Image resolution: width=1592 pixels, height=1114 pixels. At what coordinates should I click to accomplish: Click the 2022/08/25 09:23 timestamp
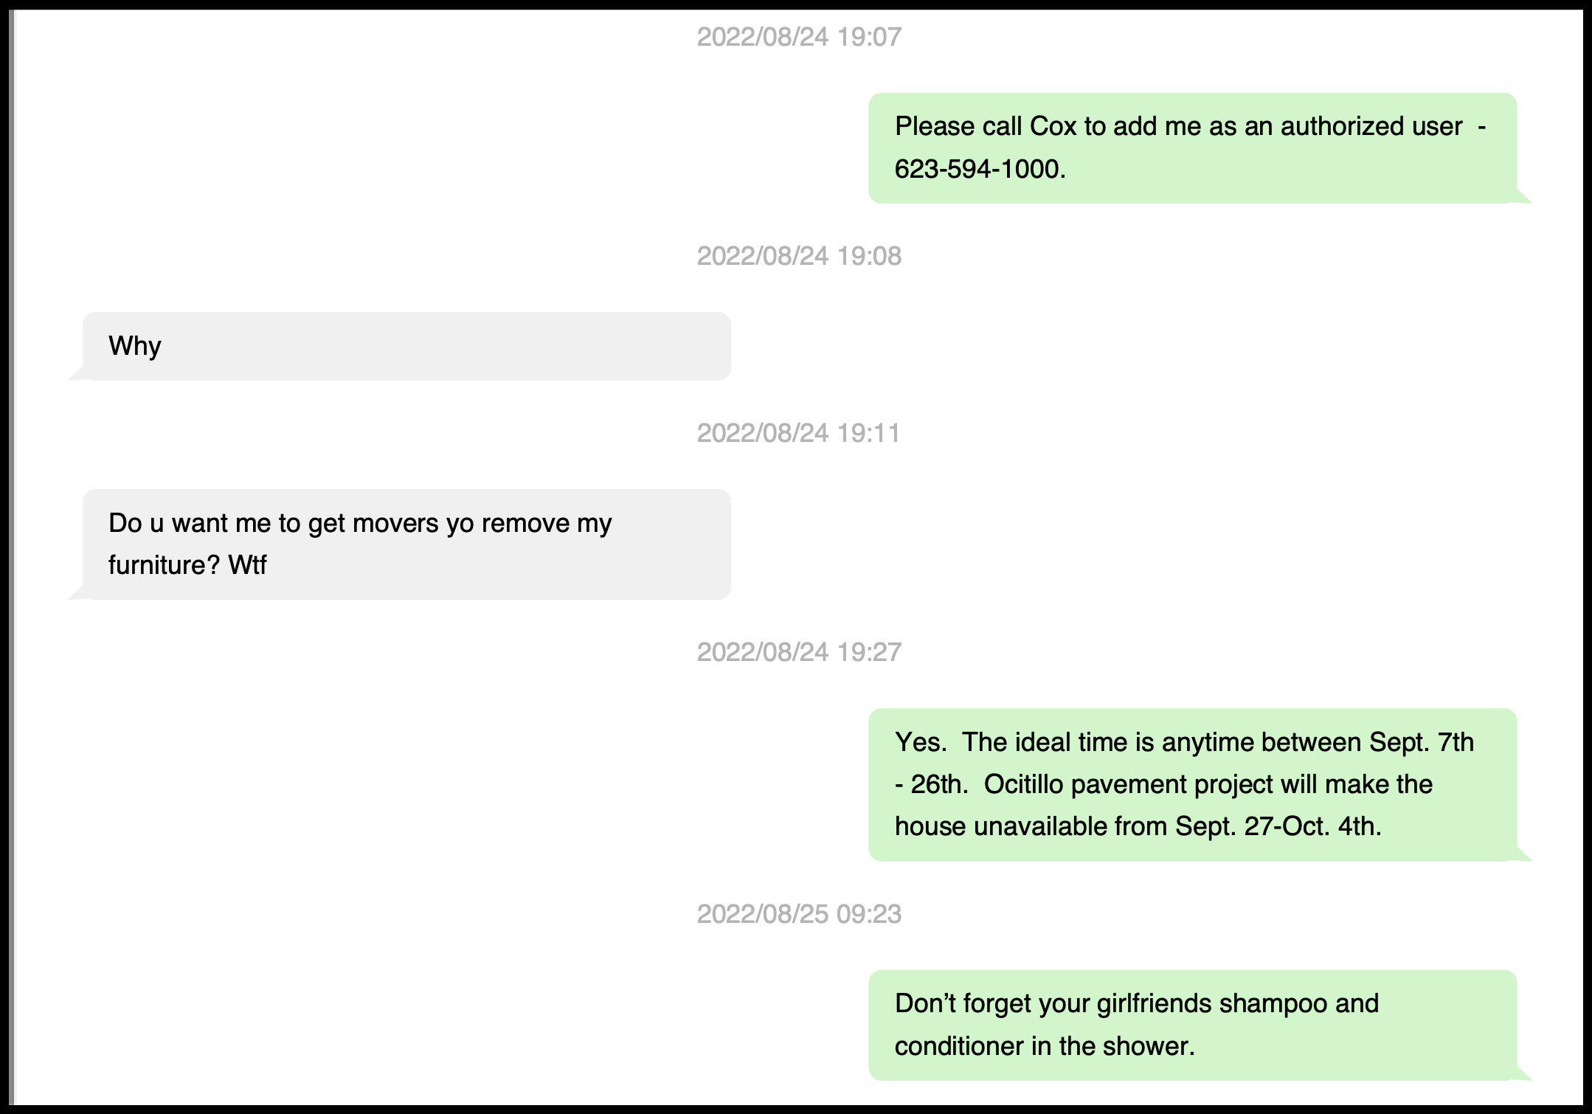click(799, 914)
